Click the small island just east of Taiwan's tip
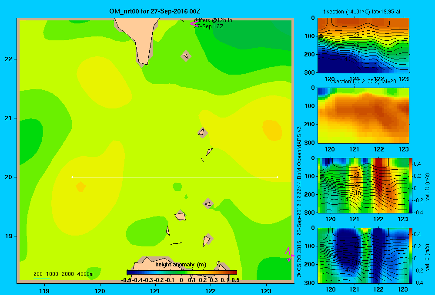Image resolution: width=435 pixels, height=295 pixels. coord(186,56)
